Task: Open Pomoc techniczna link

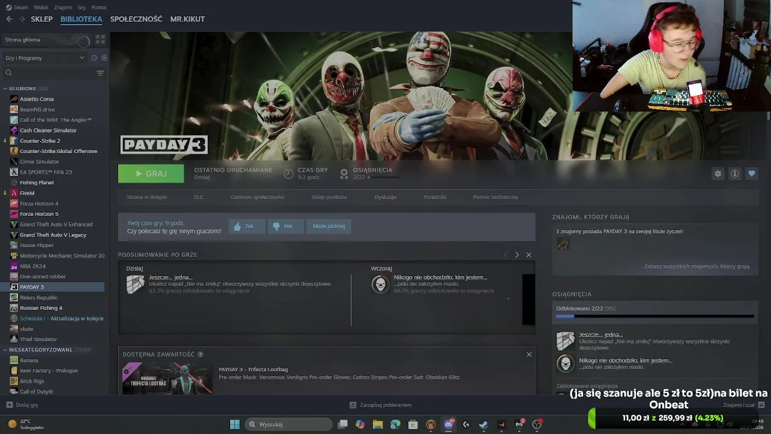Action: [495, 197]
